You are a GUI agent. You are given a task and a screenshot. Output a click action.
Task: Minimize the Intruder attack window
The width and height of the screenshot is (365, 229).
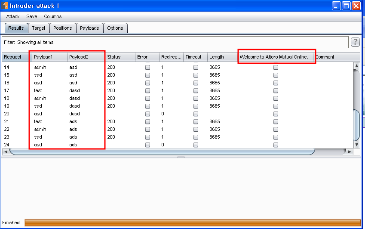[336, 6]
